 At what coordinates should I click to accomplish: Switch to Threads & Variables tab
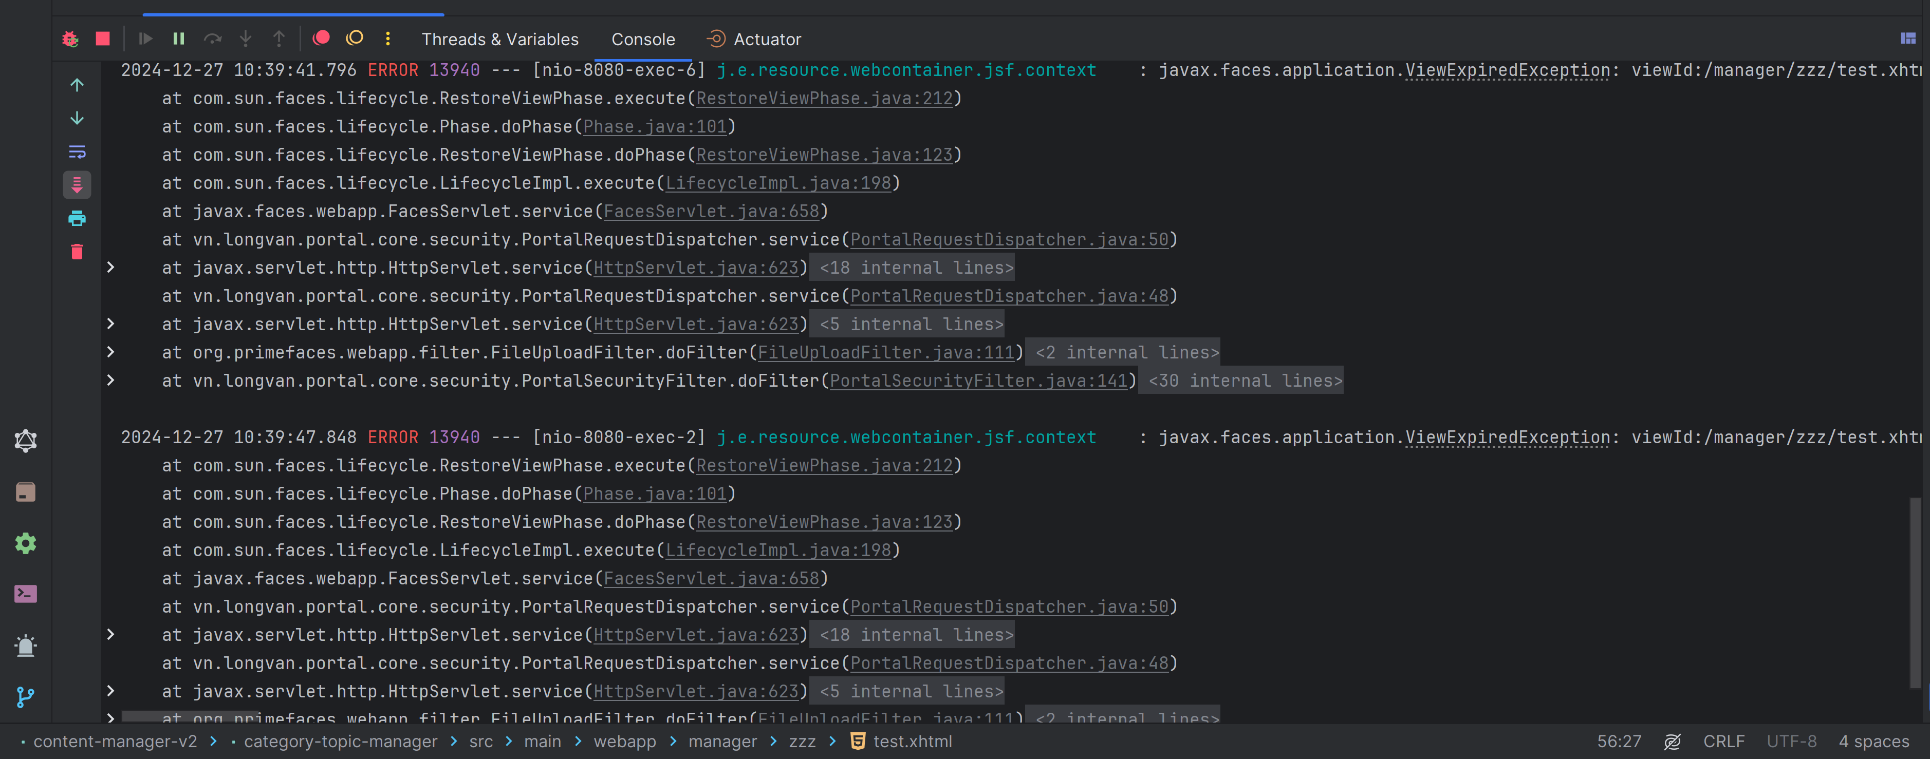(500, 40)
